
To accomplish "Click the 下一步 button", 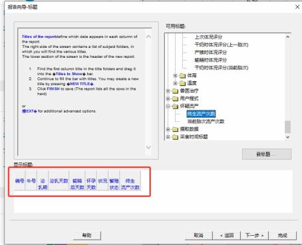I will (x=254, y=235).
